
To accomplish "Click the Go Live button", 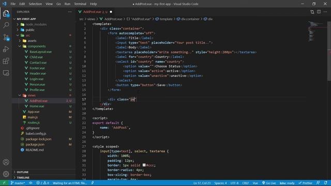I will click(x=269, y=183).
